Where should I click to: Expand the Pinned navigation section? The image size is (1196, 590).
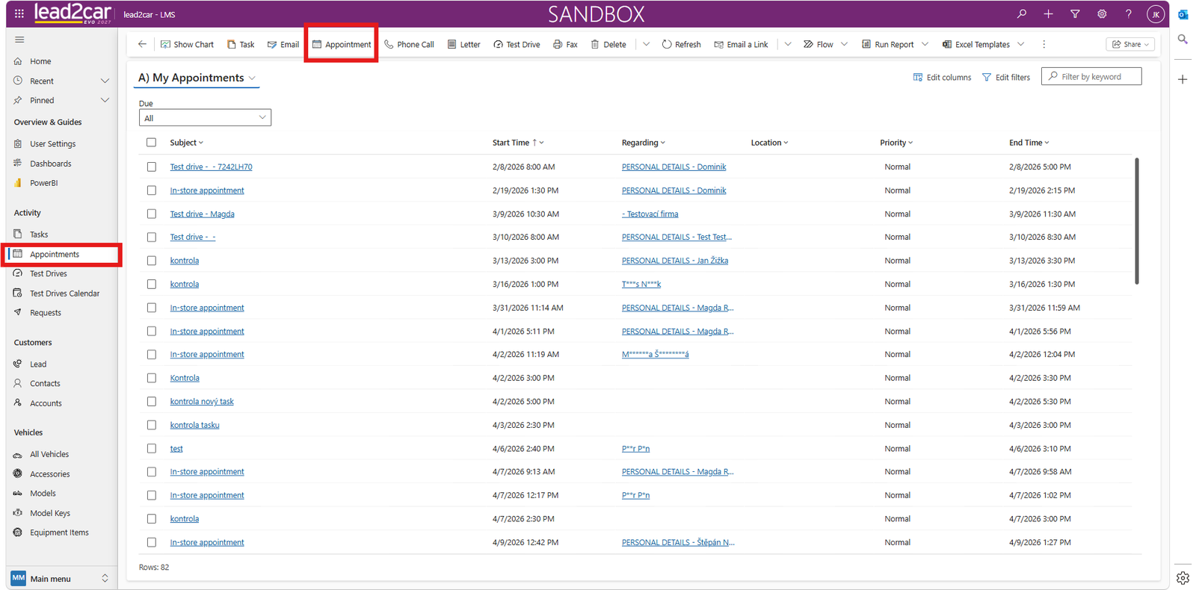(x=105, y=100)
